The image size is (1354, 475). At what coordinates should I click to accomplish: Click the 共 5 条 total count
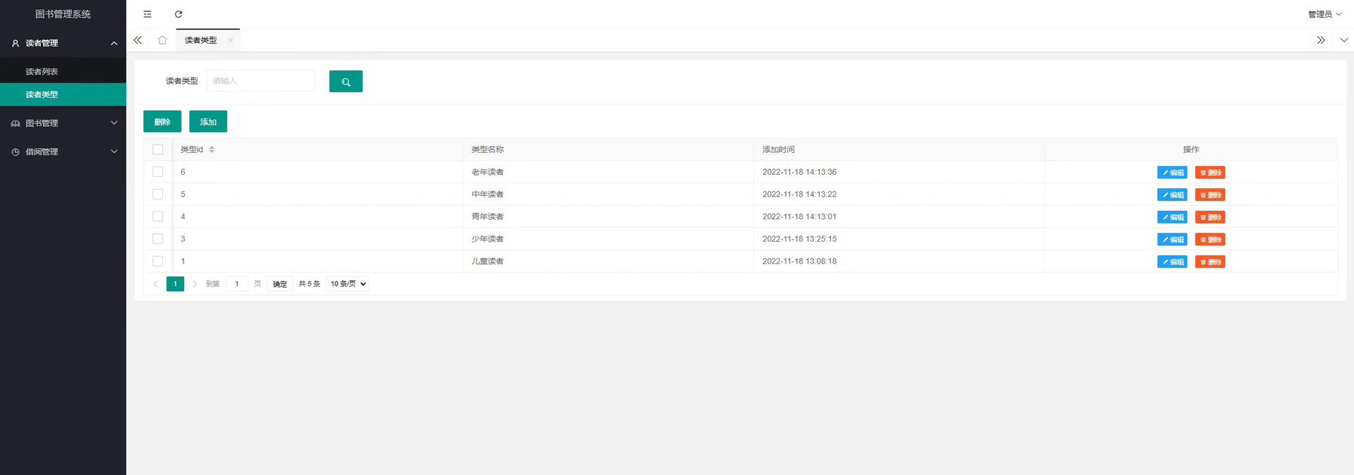click(x=309, y=284)
